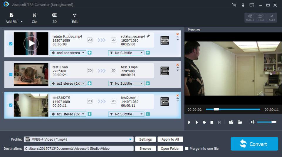Viewport: 282px width, 157px height.
Task: Click the Destination path field
Action: tap(79, 149)
